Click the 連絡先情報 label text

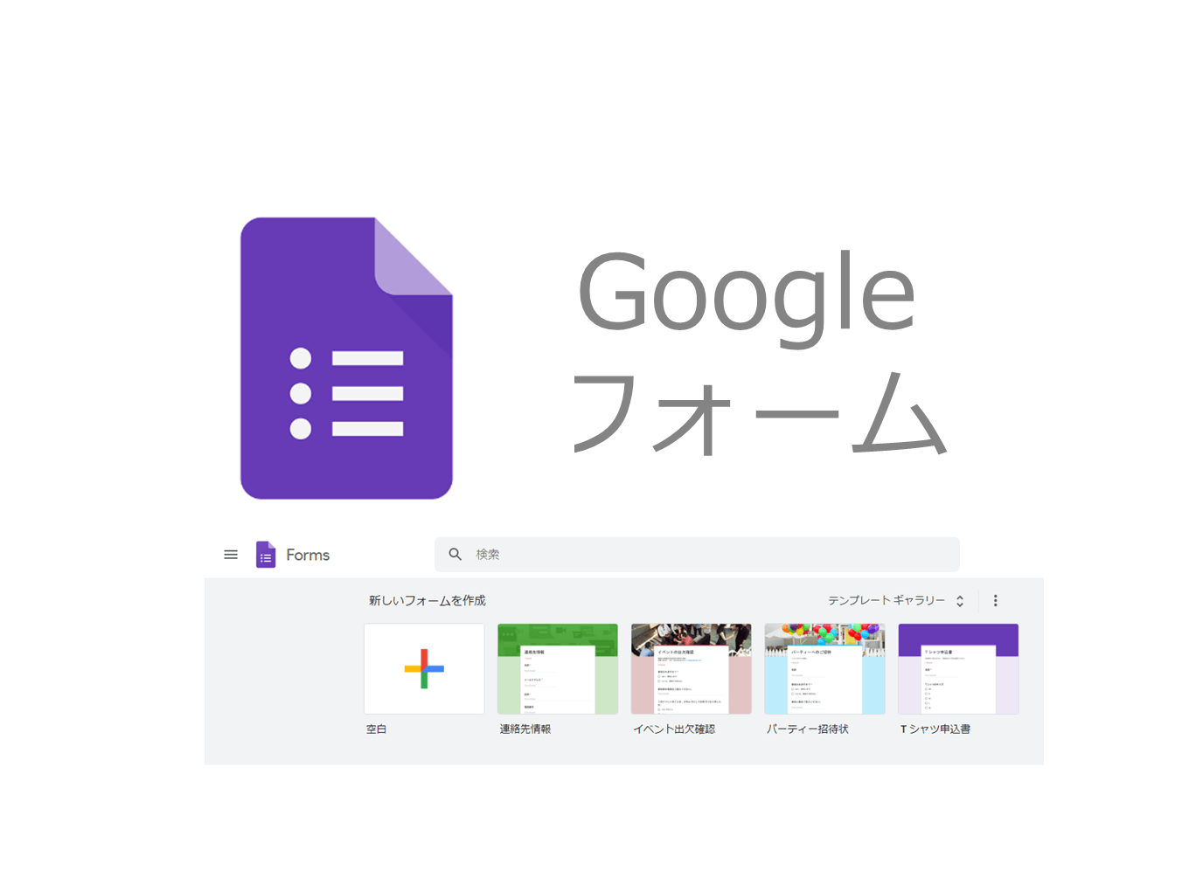coord(525,729)
